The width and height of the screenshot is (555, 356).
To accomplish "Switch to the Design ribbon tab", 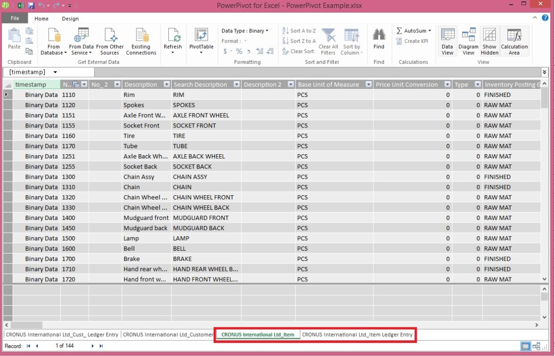I will coord(70,18).
